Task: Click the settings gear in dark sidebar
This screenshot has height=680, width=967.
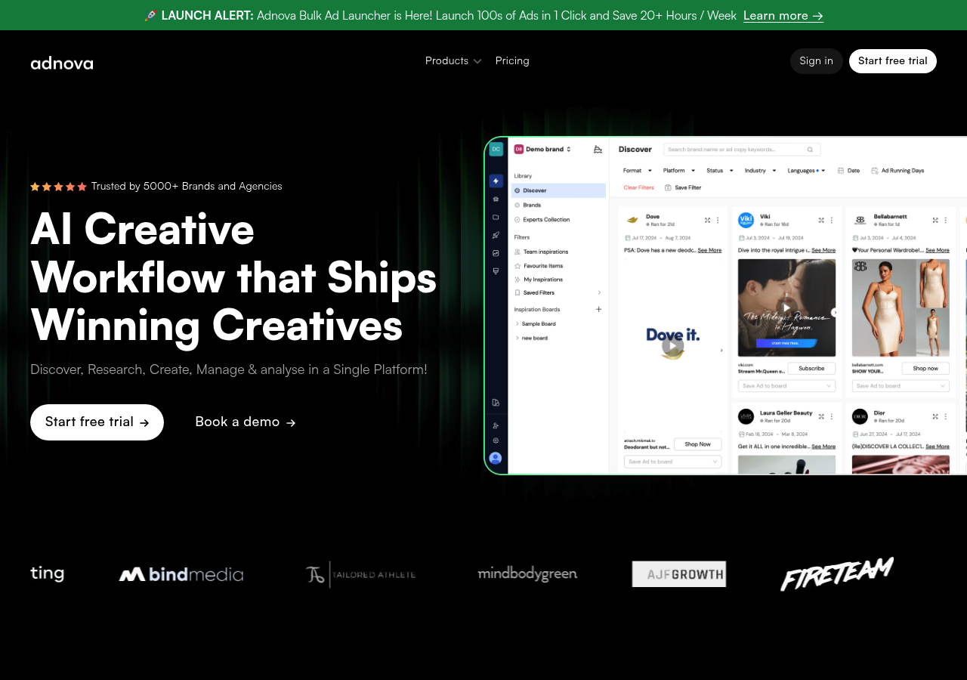Action: coord(496,440)
